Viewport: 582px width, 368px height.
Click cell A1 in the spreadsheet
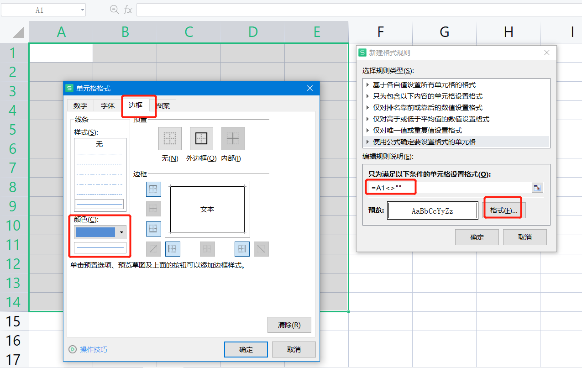tap(61, 53)
